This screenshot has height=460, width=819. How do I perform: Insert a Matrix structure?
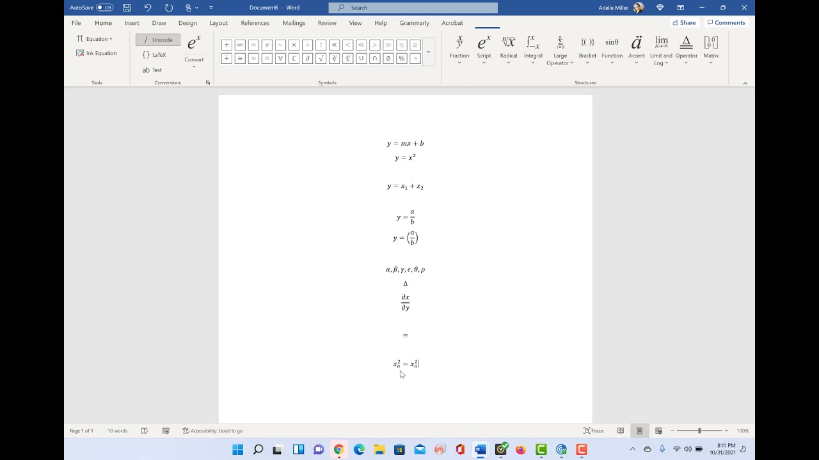click(x=711, y=48)
